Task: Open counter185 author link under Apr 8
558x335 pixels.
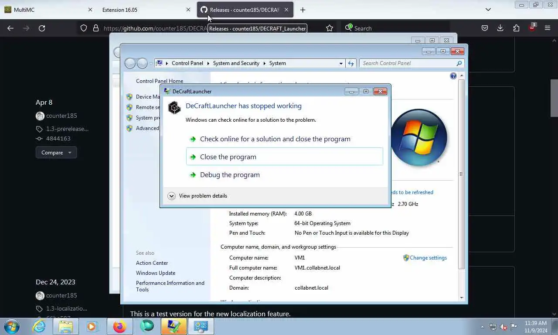Action: click(61, 116)
